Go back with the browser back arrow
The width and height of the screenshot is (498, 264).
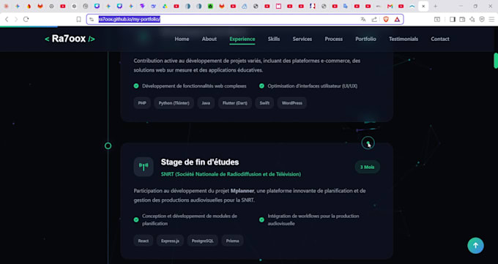pyautogui.click(x=7, y=19)
